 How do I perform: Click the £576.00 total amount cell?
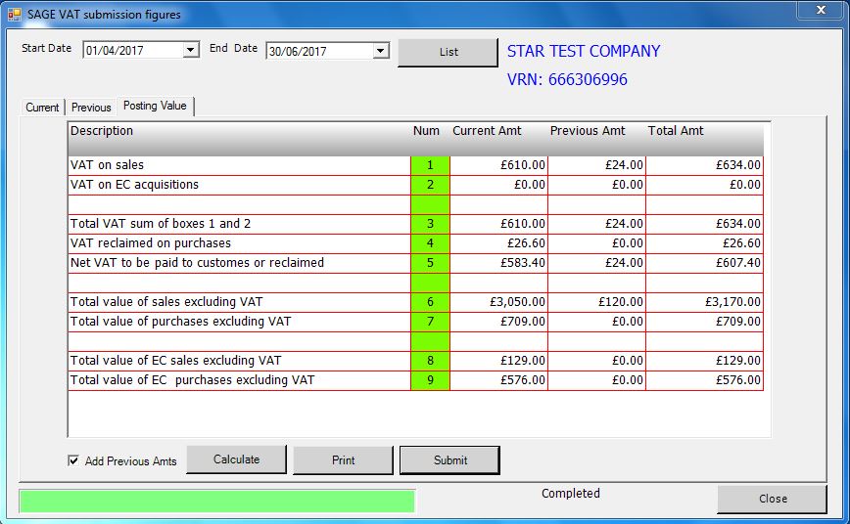(705, 380)
